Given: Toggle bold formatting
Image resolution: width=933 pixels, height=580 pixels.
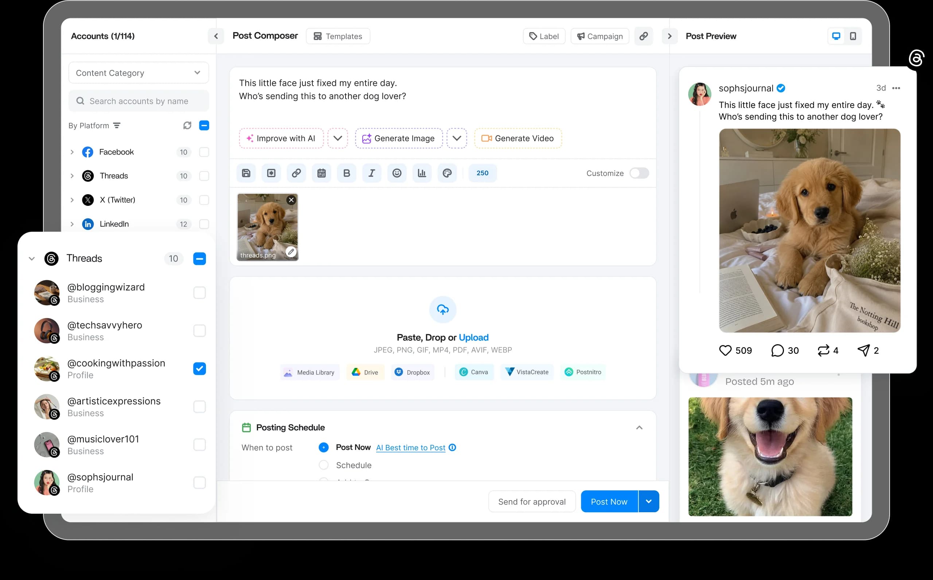Looking at the screenshot, I should click(x=347, y=173).
